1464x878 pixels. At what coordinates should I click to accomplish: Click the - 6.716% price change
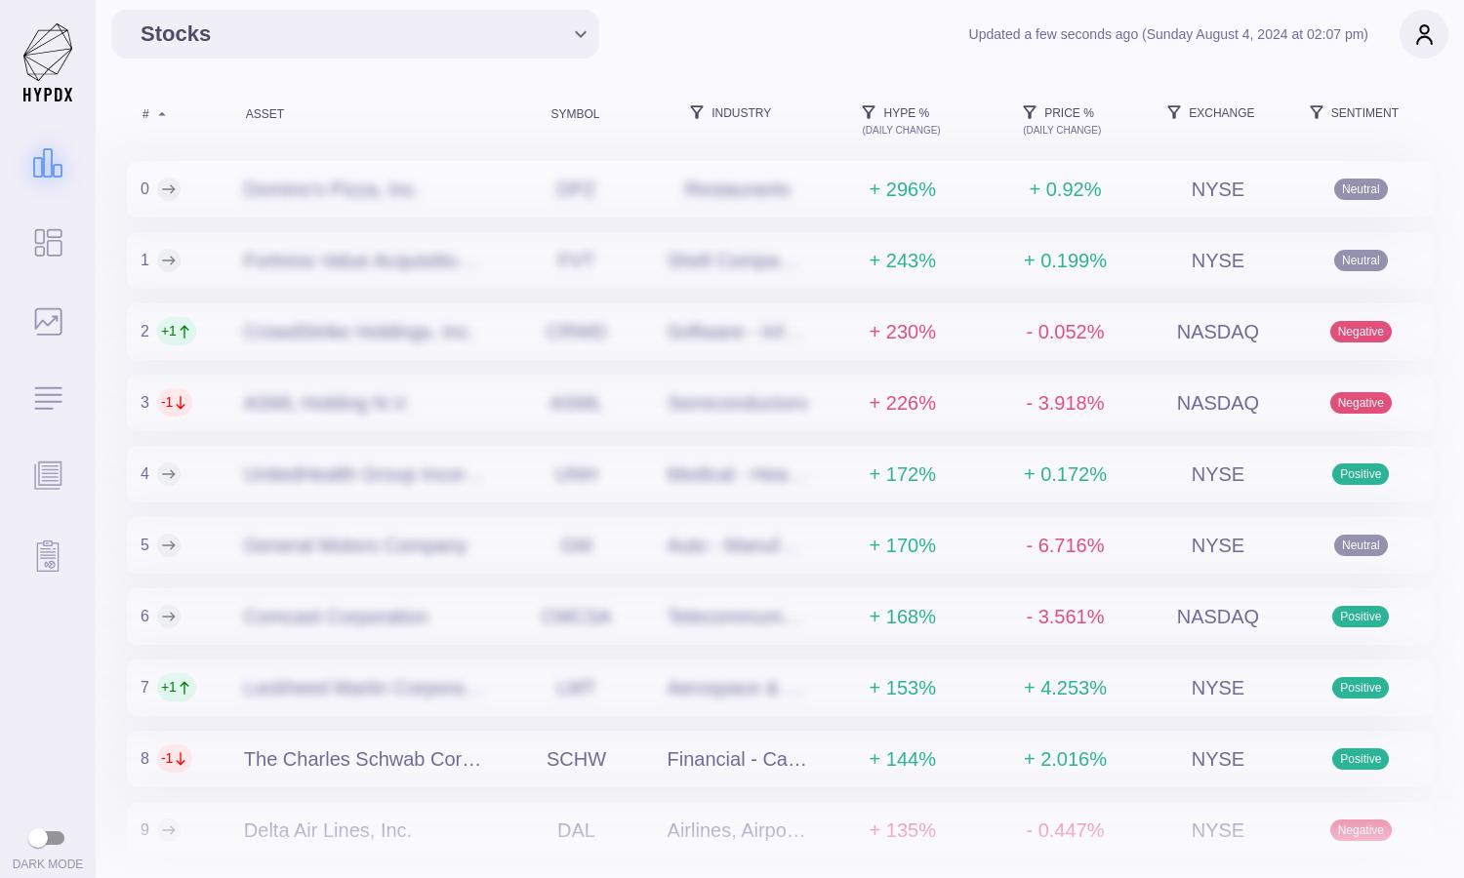pos(1065,545)
